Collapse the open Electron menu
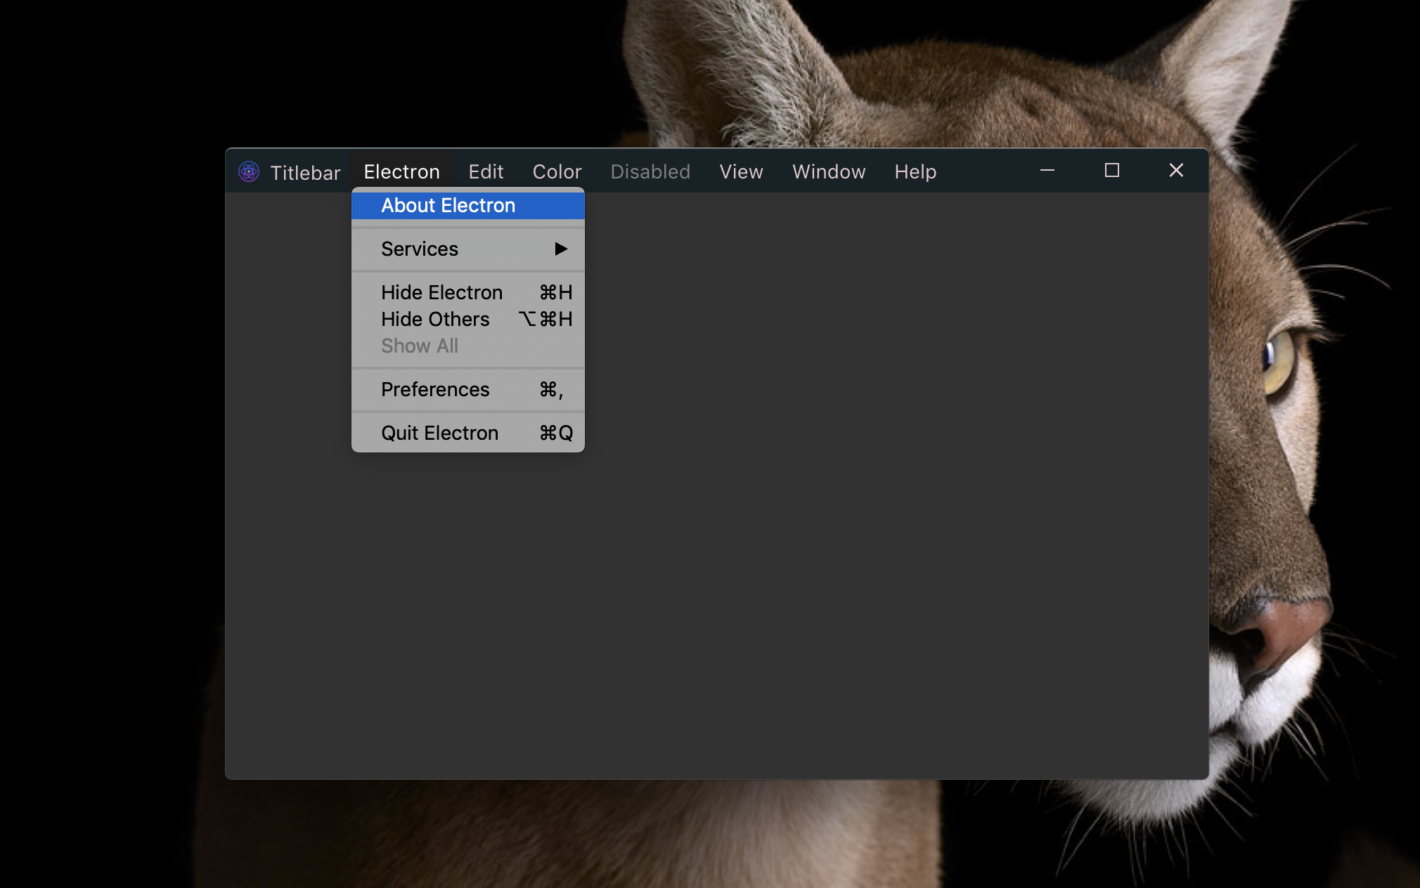 click(401, 171)
